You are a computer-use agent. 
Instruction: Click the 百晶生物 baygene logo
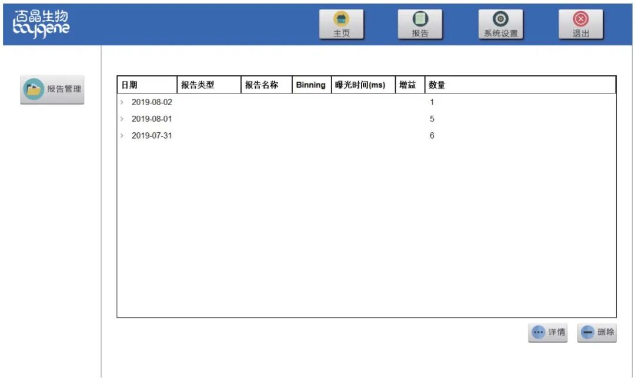click(41, 24)
